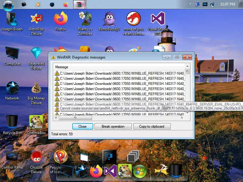Viewport: 243px width, 182px height.
Task: Select the first warning message row
Action: [119, 73]
